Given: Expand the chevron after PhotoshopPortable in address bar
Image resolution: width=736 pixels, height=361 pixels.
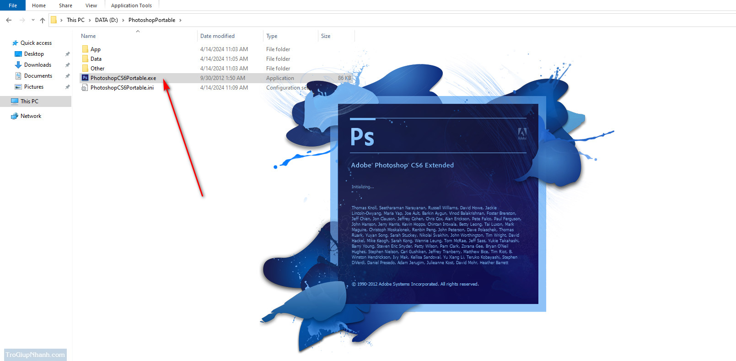Looking at the screenshot, I should pos(180,20).
